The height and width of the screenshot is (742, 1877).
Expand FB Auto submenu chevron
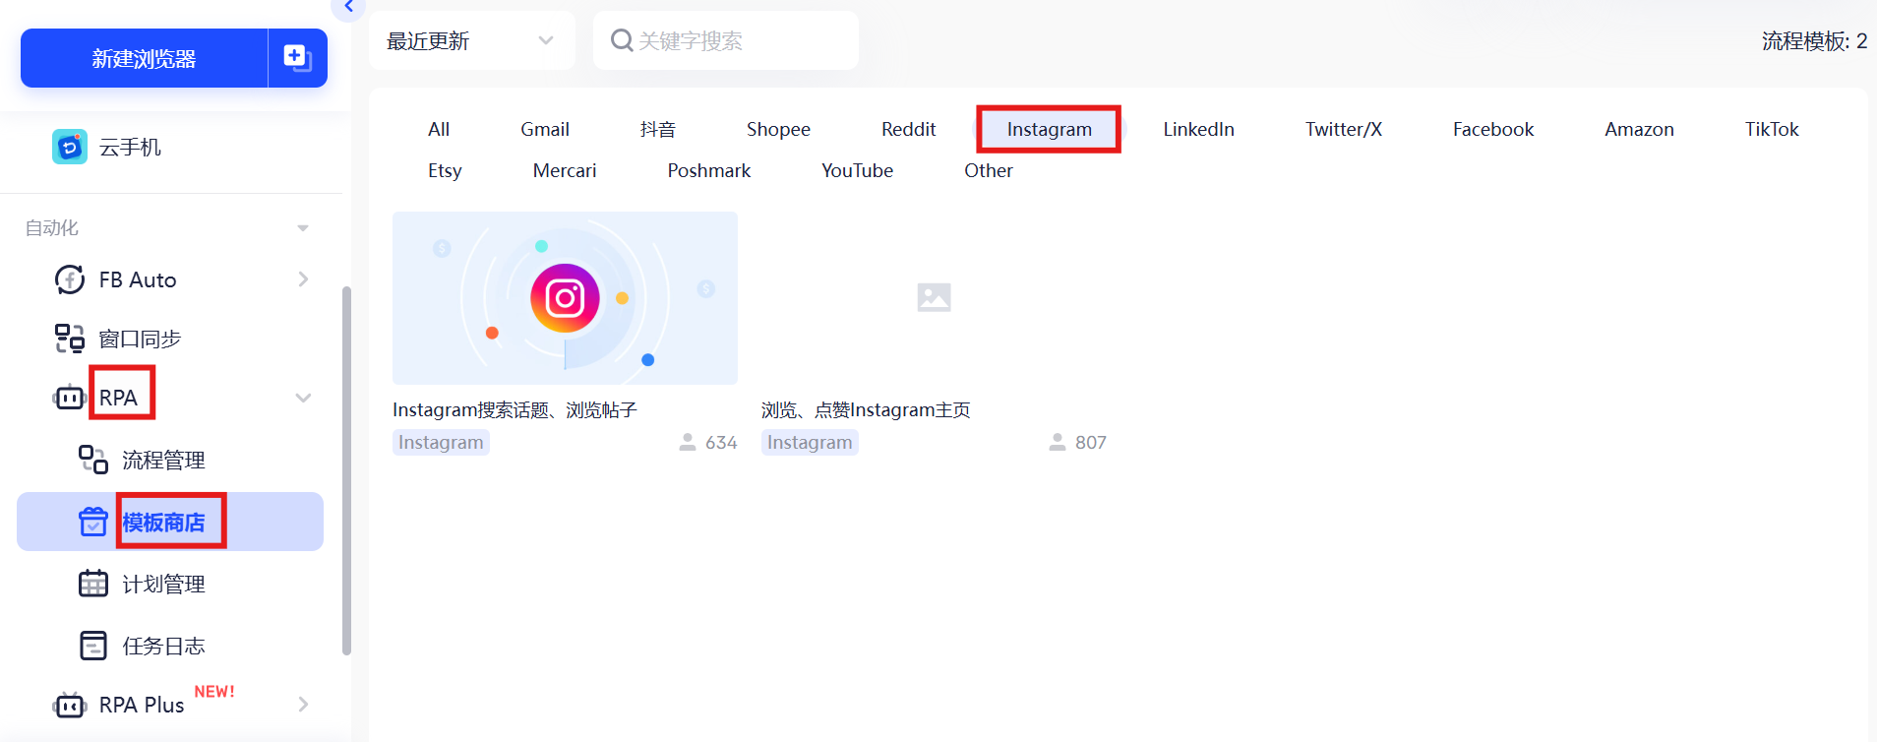[x=303, y=279]
